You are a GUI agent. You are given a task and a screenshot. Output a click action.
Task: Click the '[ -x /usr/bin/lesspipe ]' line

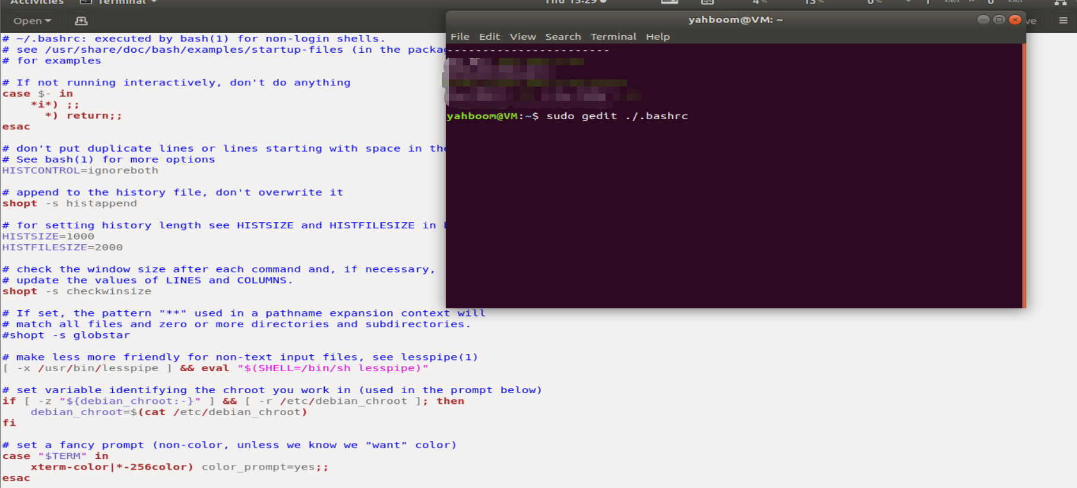coord(216,368)
